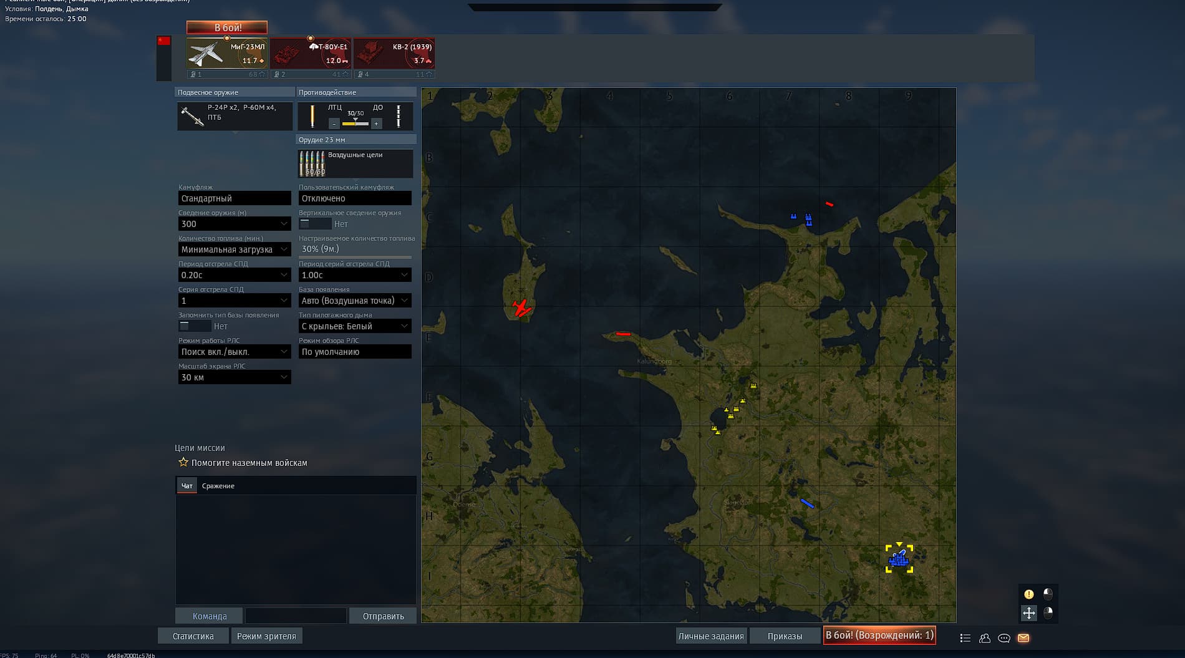Click the red enemy aircraft marker on map
The width and height of the screenshot is (1185, 658).
(x=521, y=307)
